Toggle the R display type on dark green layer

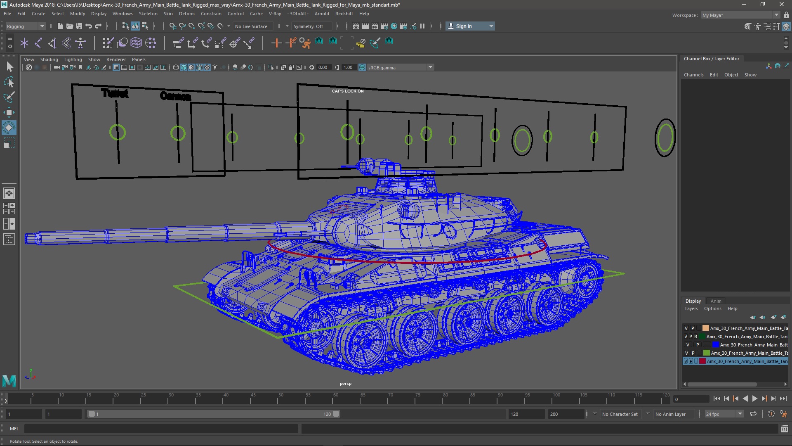(695, 337)
